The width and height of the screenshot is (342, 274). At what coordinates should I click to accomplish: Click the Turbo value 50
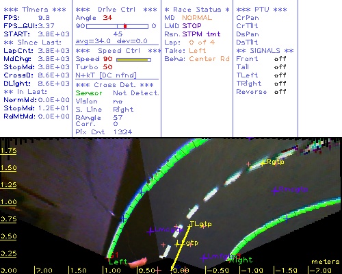tap(107, 67)
